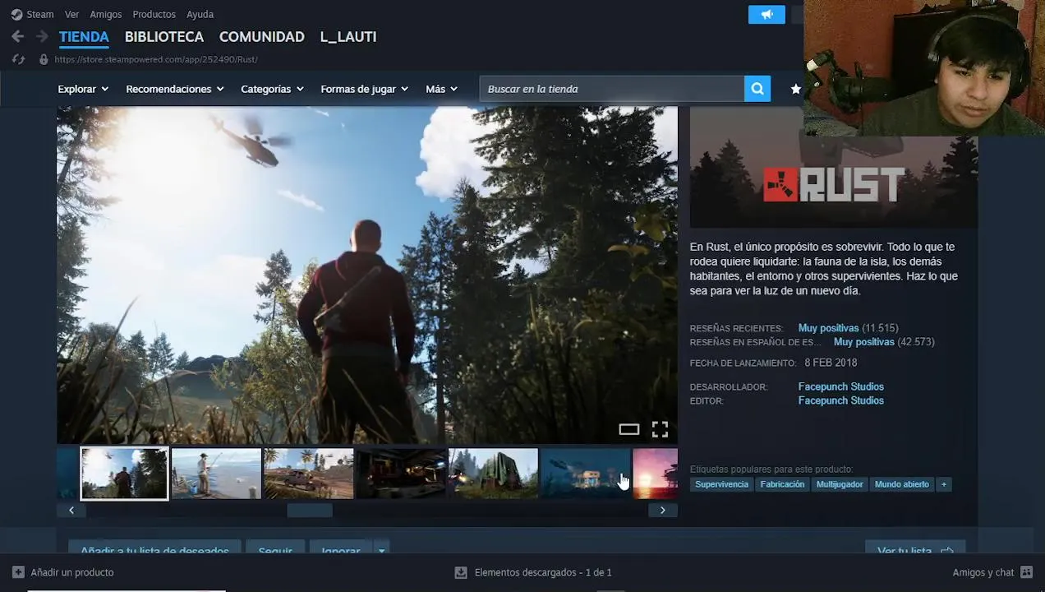Go back with the left arrow

[x=17, y=37]
